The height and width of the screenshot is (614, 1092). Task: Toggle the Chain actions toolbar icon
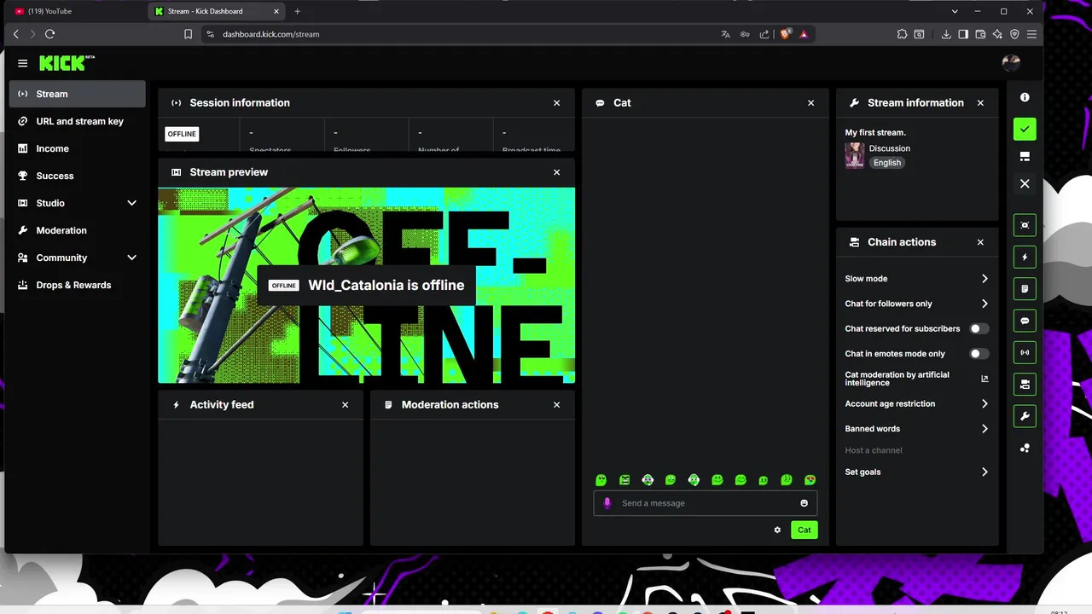[x=1025, y=385]
